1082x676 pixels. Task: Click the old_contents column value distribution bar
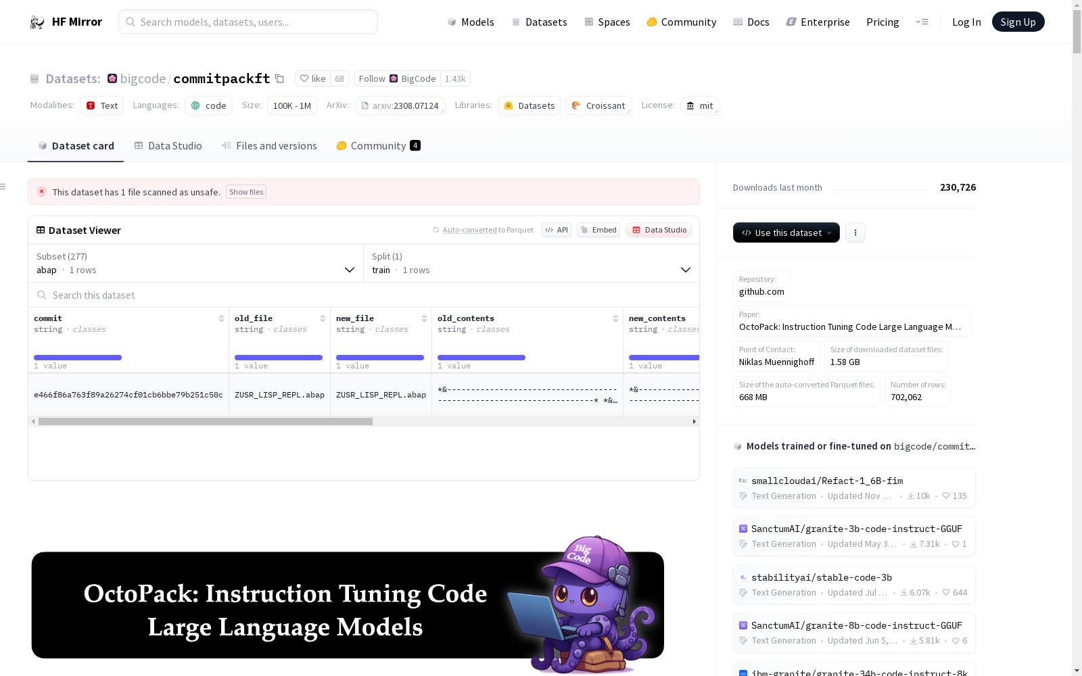coord(481,358)
